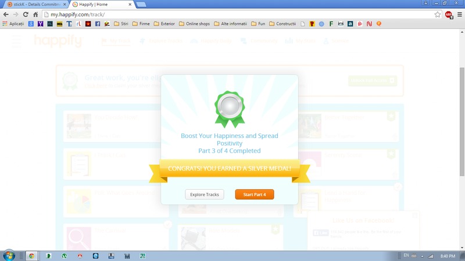Open the Facebook bookmark icon
The height and width of the screenshot is (261, 465).
click(x=98, y=24)
